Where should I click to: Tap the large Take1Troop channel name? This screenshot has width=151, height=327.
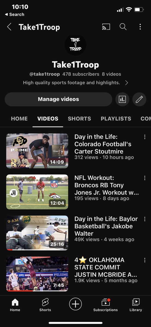75,65
